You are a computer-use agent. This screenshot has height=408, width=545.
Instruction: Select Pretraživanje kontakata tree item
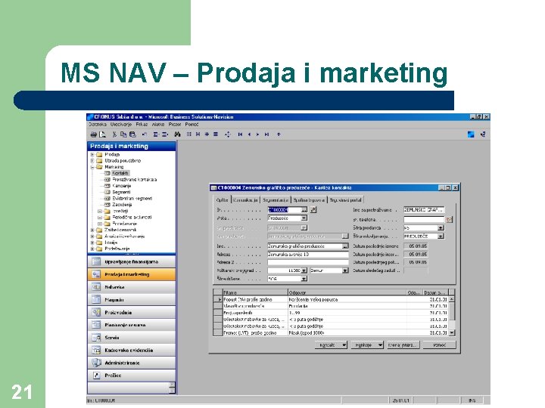pos(135,179)
